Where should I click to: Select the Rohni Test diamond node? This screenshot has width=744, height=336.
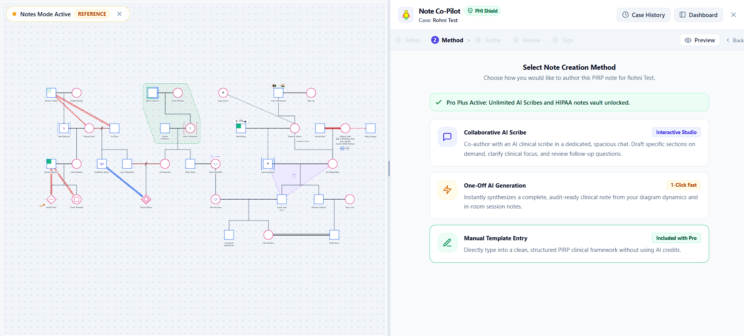[51, 199]
